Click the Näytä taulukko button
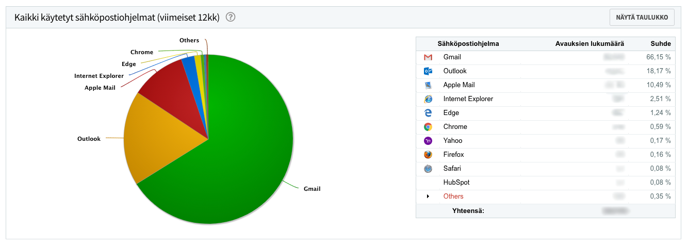Viewport: 688px width, 245px height. [642, 17]
